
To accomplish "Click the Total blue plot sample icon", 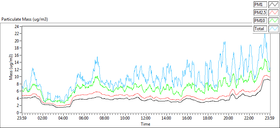I will click(274, 29).
